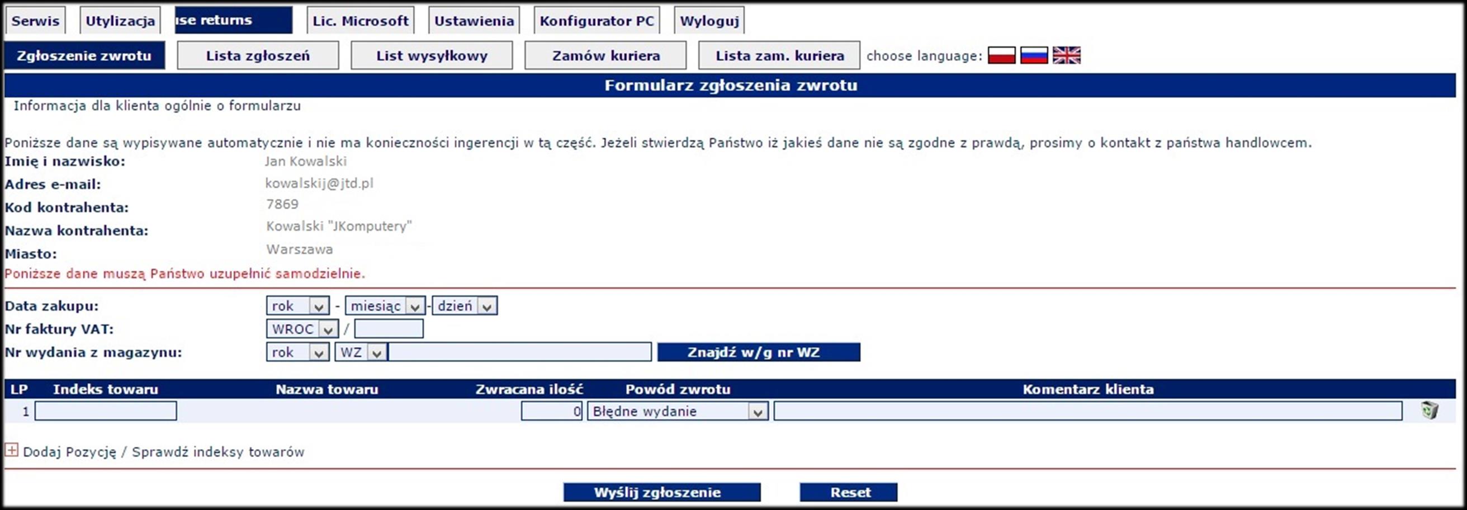Open purchase date month dropdown

point(385,306)
